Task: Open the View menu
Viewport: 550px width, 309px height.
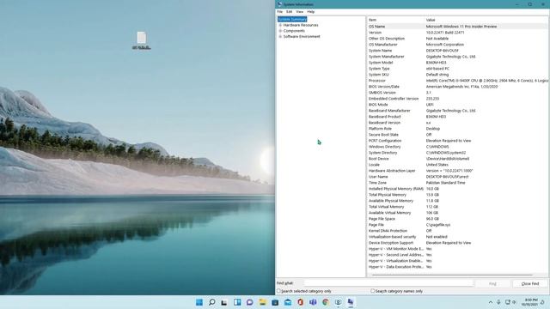Action: tap(300, 11)
